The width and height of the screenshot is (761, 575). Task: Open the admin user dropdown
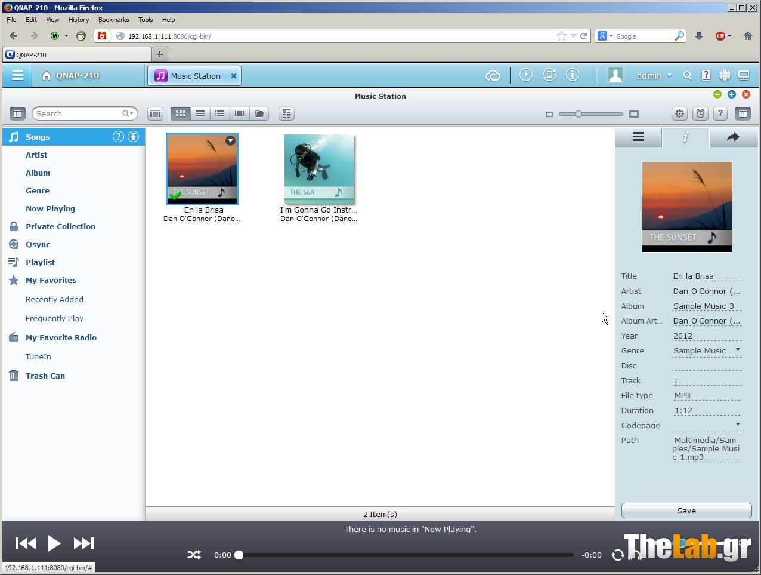tap(654, 76)
